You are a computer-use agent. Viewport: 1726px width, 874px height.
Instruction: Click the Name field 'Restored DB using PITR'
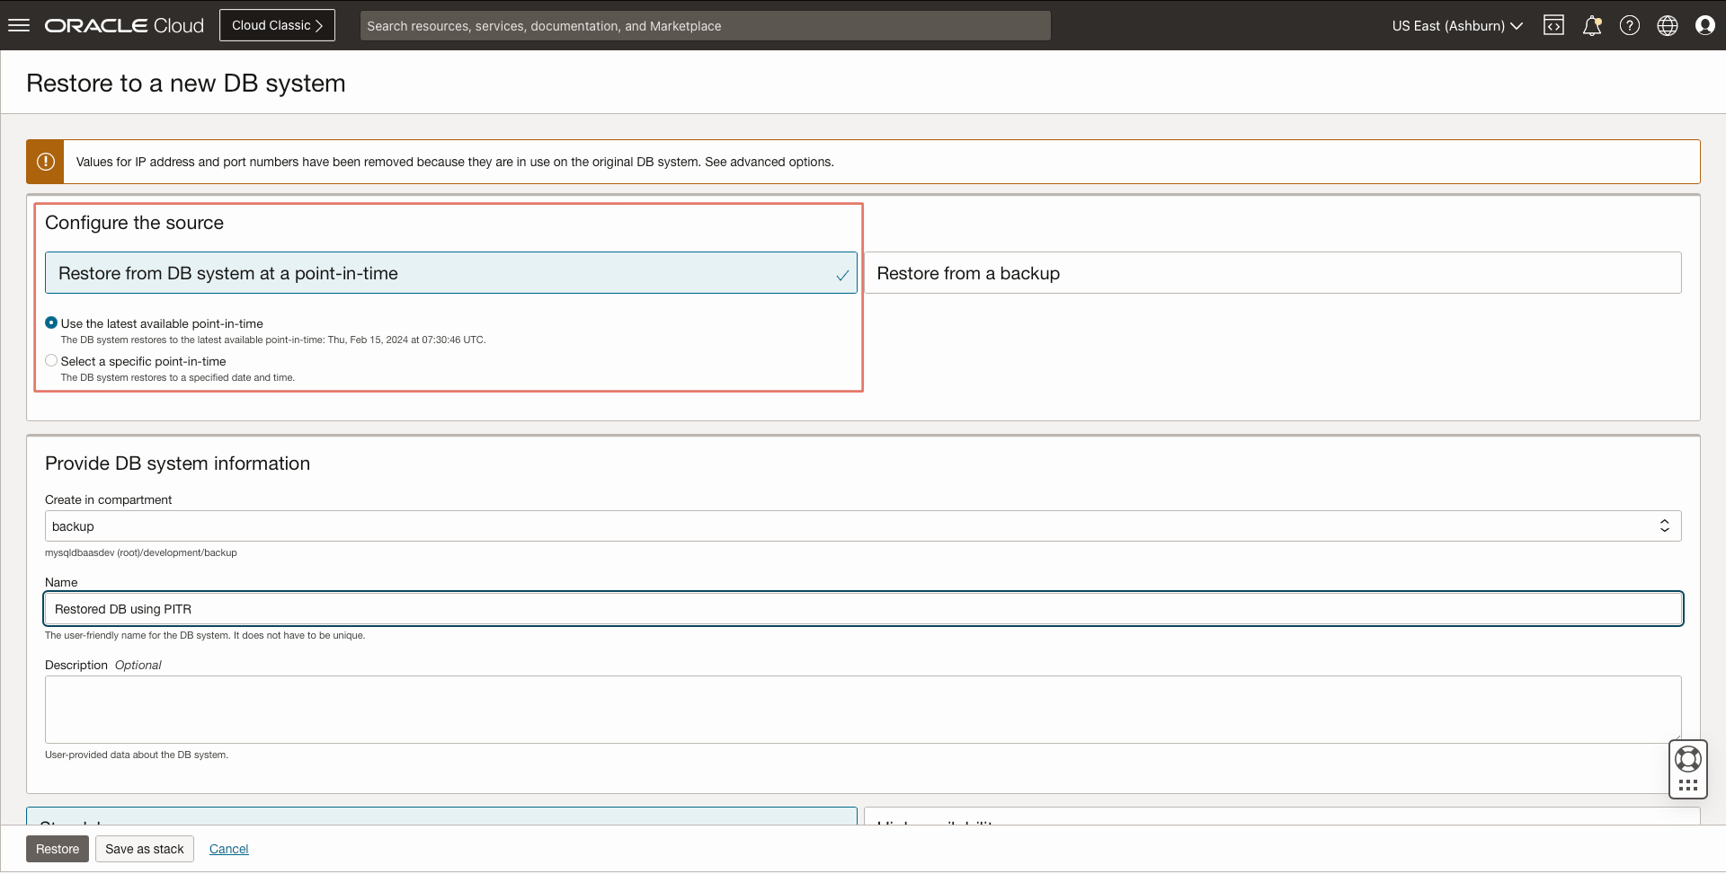(863, 609)
